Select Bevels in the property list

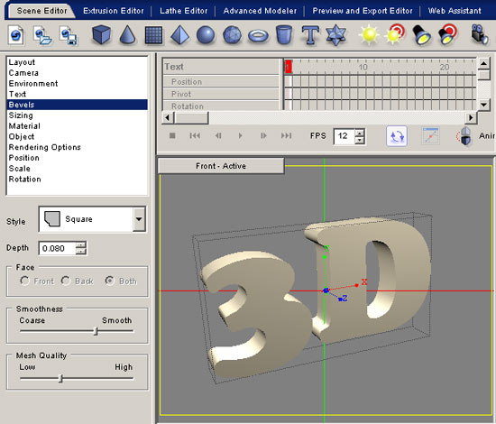point(77,105)
